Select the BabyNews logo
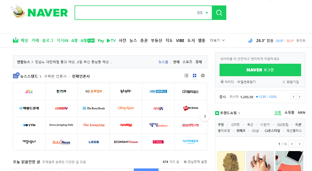The image size is (312, 171). 61,142
